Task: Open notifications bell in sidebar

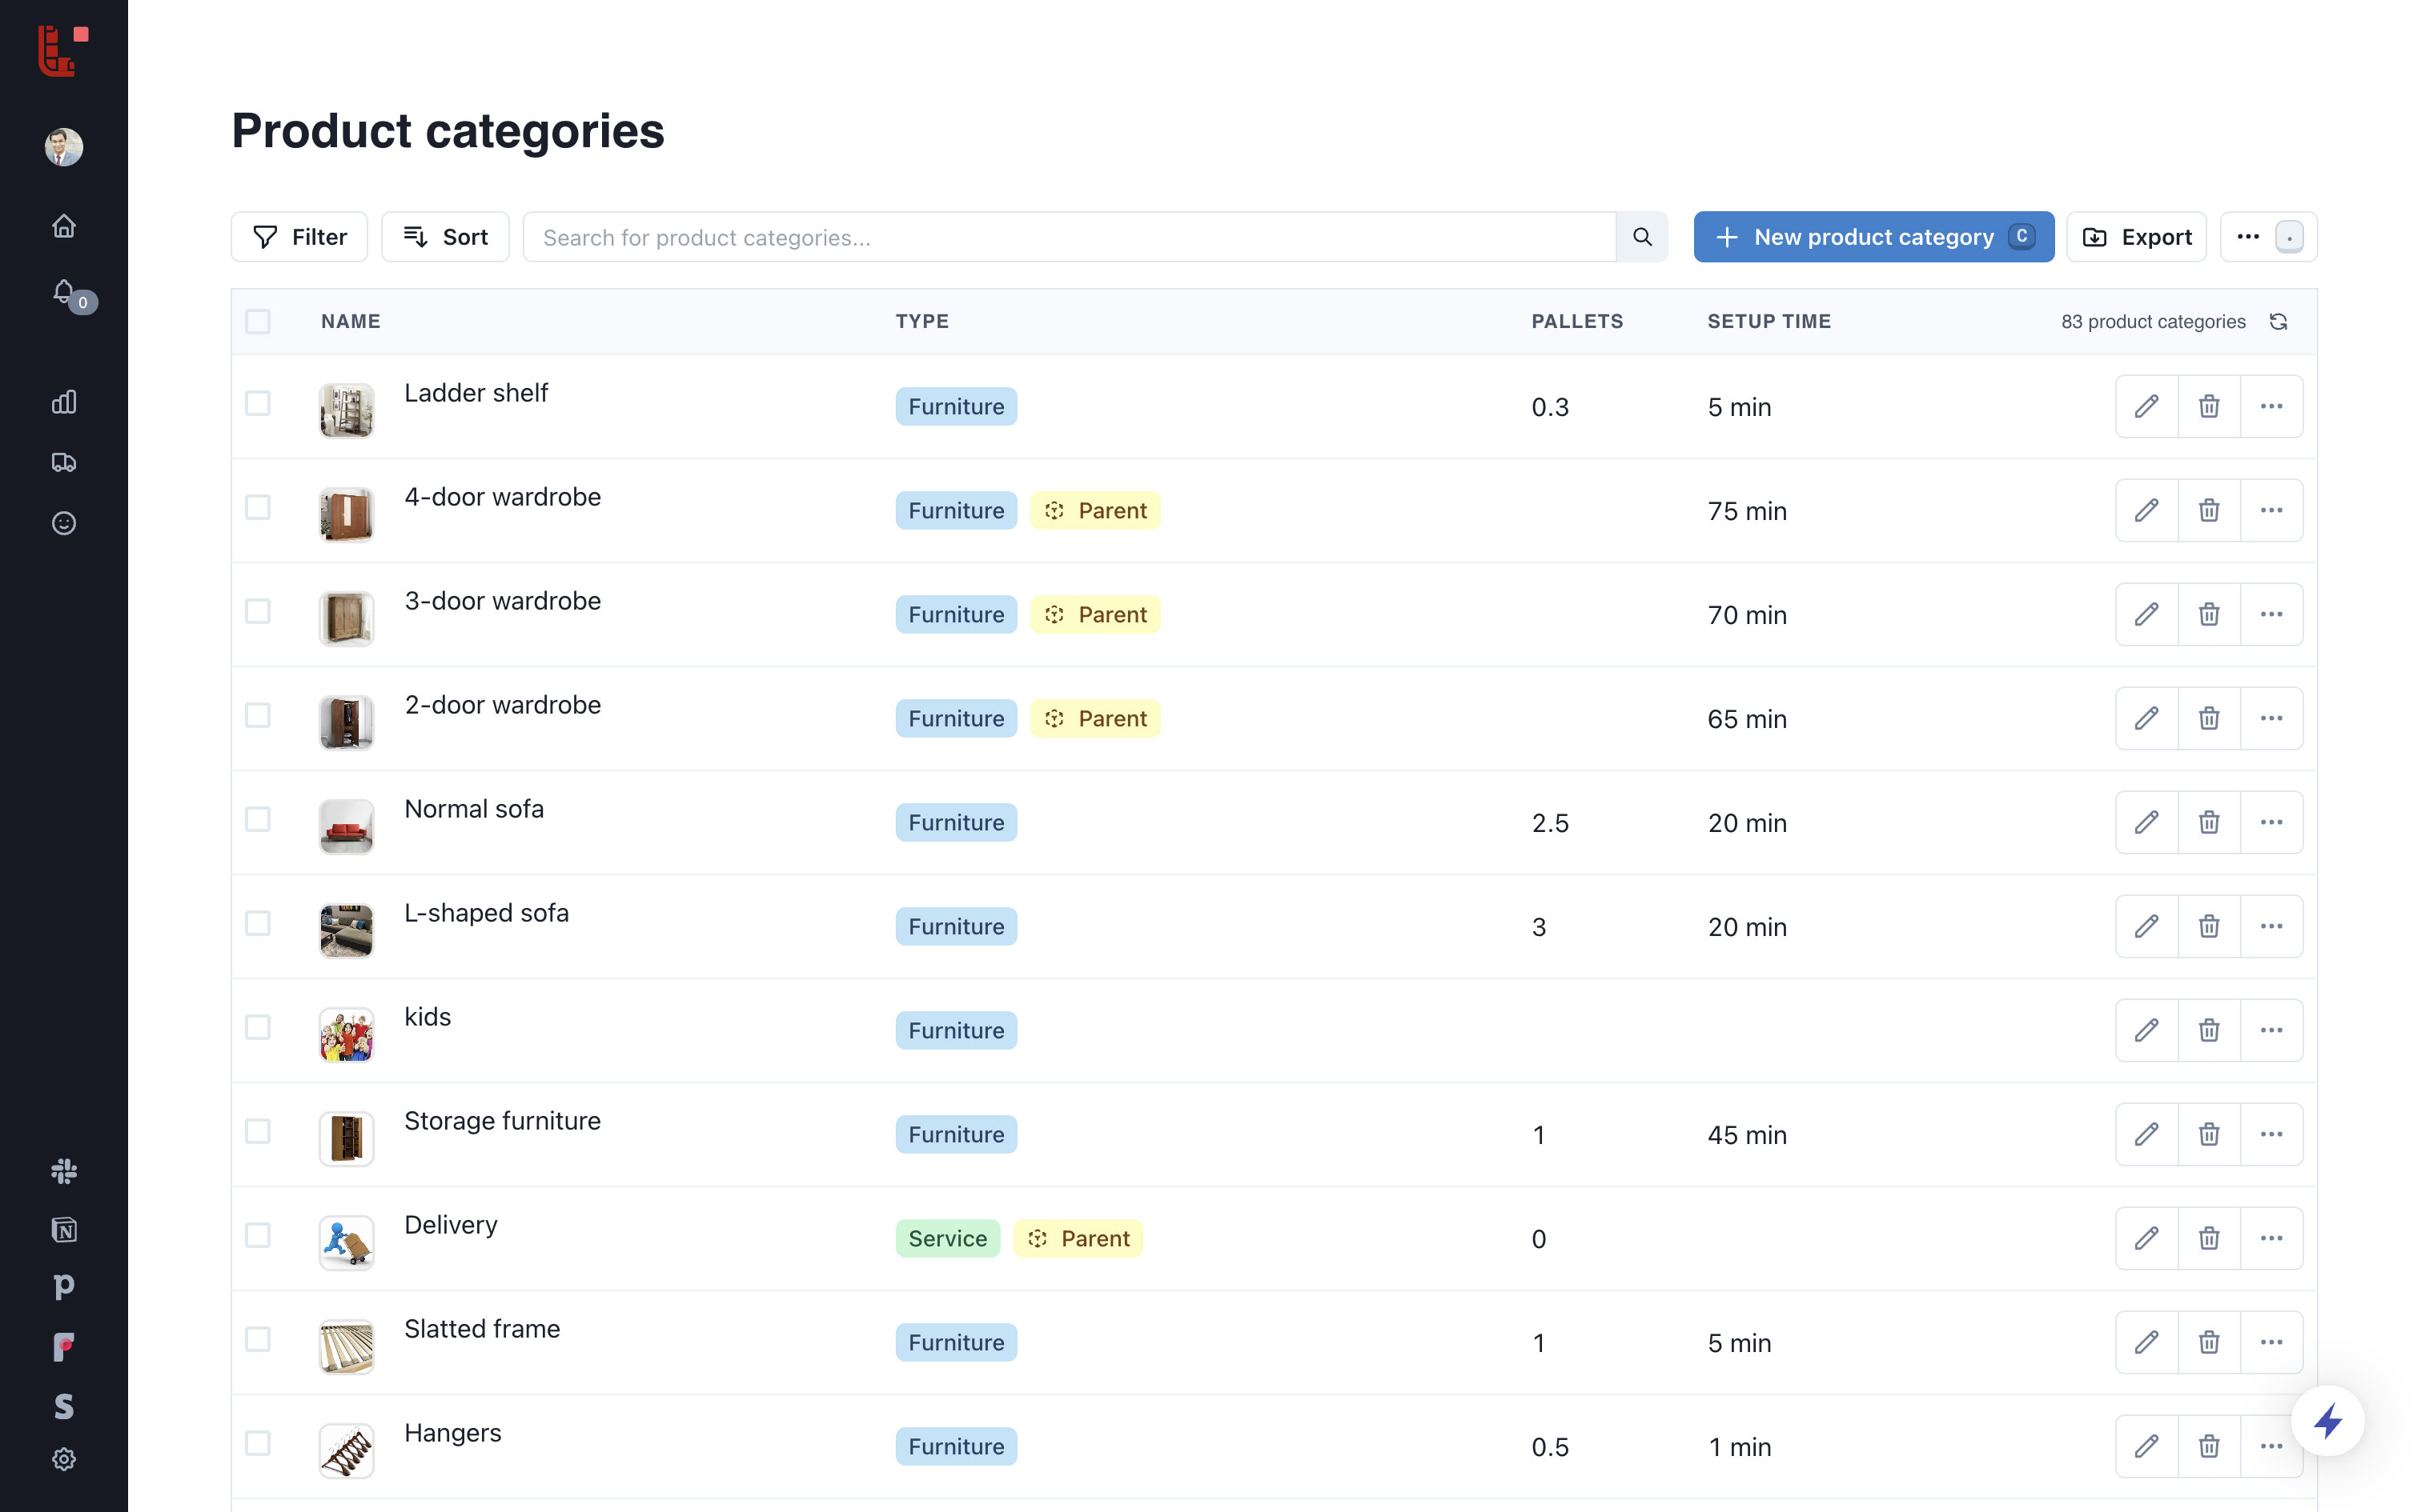Action: pyautogui.click(x=64, y=291)
